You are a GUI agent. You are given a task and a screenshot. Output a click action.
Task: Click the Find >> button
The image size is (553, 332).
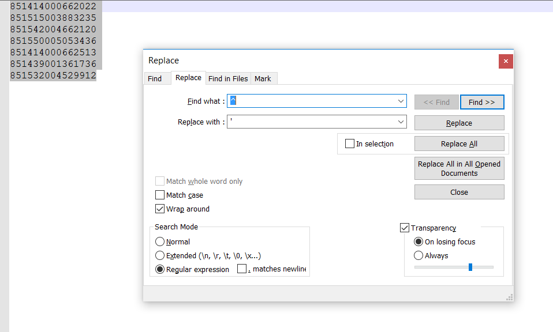click(x=482, y=102)
